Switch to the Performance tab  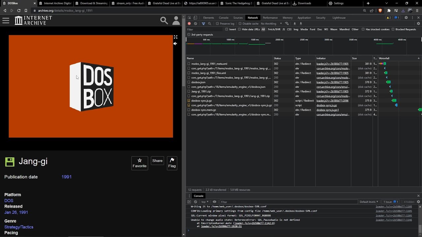coord(270,18)
